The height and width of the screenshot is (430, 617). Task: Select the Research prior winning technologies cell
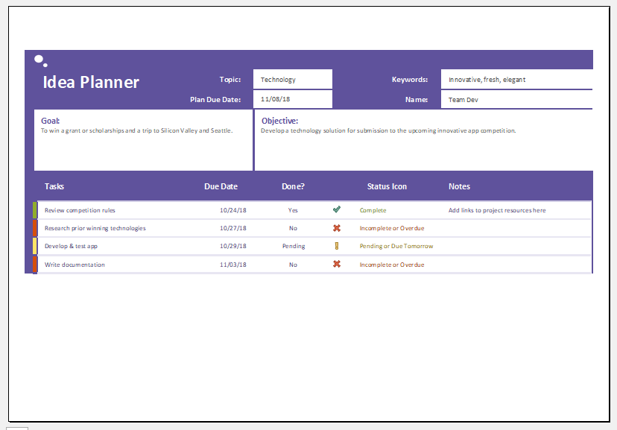95,228
